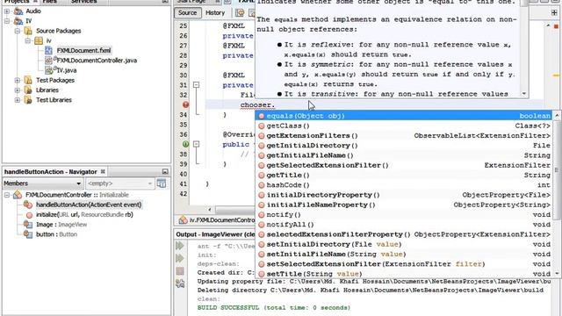The width and height of the screenshot is (562, 316).
Task: Collapse FXMLDocumentController node in Navigator
Action: [7, 195]
